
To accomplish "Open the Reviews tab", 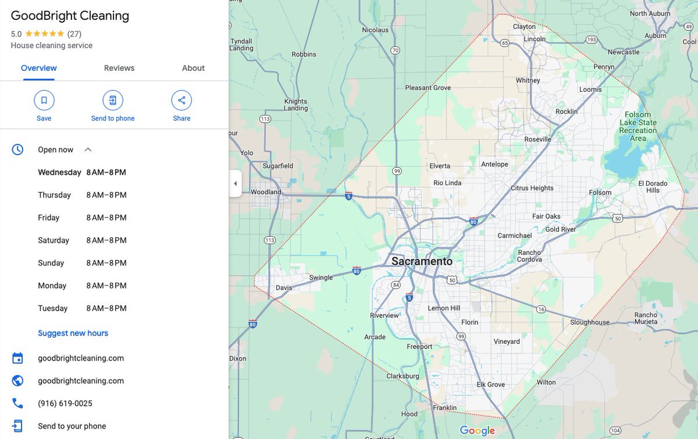I will pyautogui.click(x=119, y=68).
